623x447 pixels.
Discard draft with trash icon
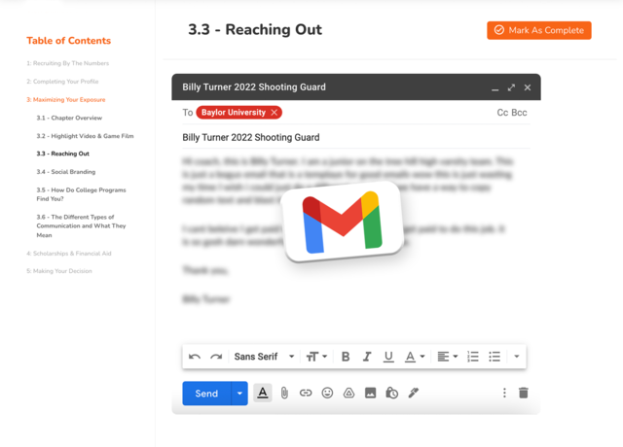524,393
